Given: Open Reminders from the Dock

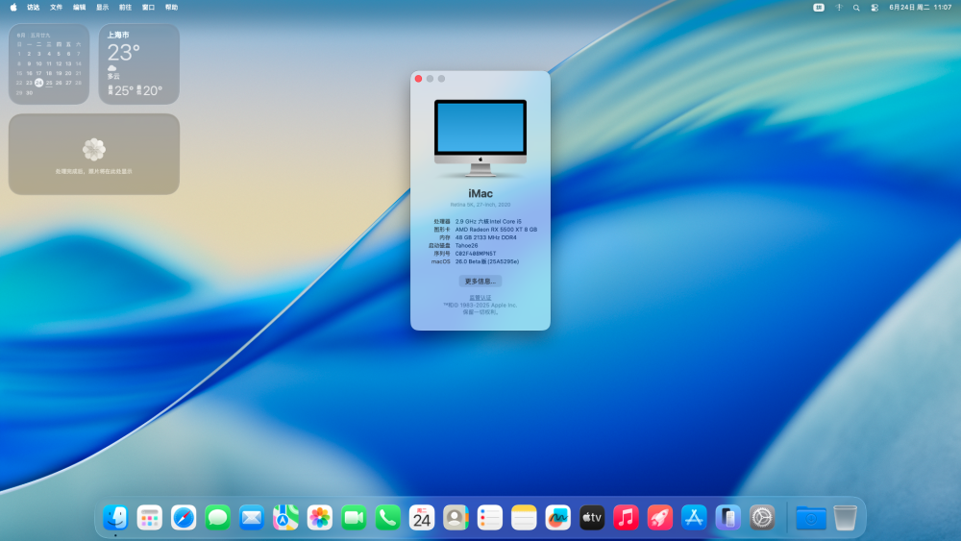Looking at the screenshot, I should [x=490, y=518].
